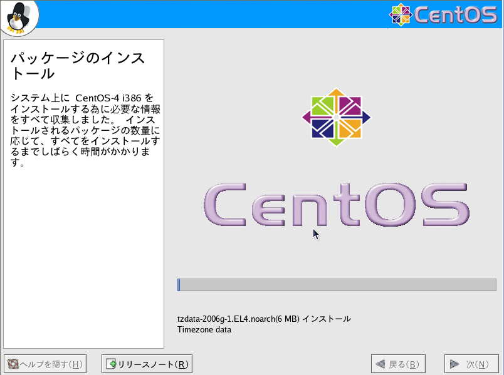Click the large CentOS pinwheel emblem
The height and width of the screenshot is (375, 504).
336,118
